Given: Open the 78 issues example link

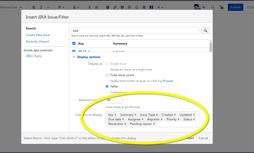Looking at the screenshot, I should point(168,81).
